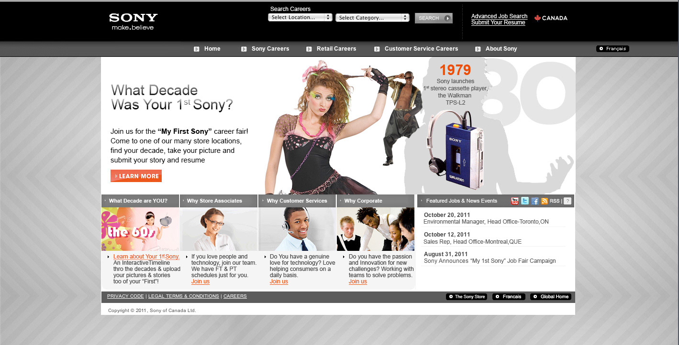679x345 pixels.
Task: Select Featured Jobs & News Events header
Action: [462, 201]
